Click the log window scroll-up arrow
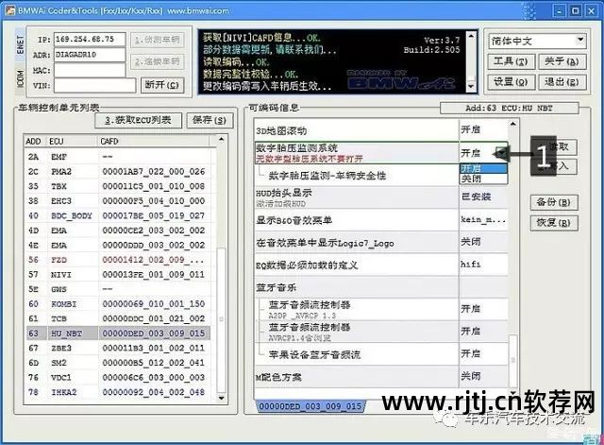The image size is (604, 445). [x=471, y=36]
